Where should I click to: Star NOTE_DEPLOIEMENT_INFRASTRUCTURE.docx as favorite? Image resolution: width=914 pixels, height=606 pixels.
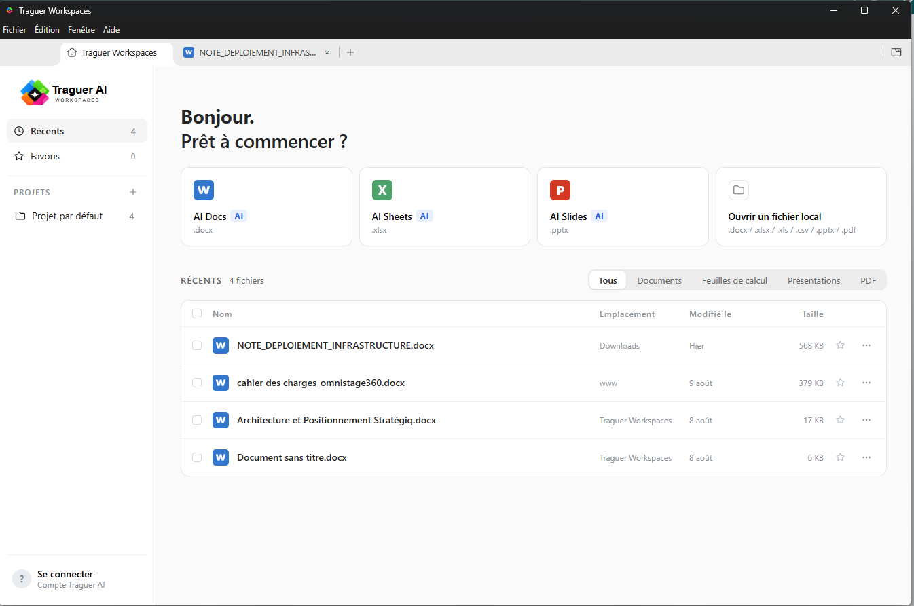(x=840, y=345)
